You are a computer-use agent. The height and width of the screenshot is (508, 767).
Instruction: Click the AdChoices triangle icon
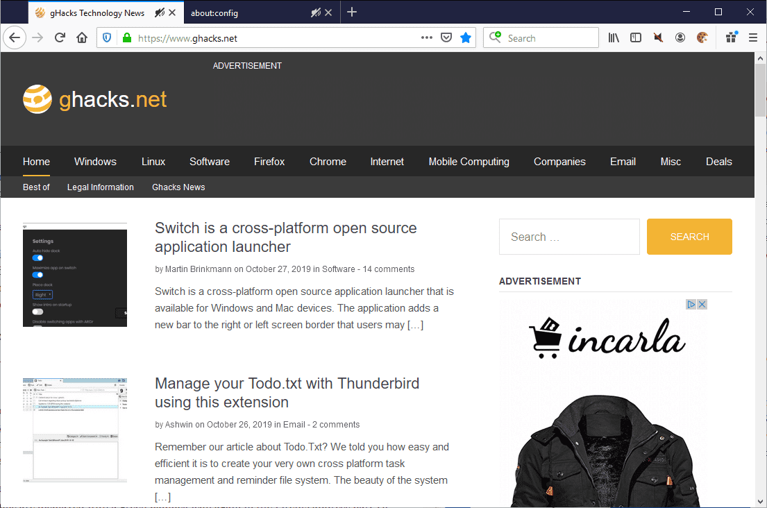click(x=691, y=304)
